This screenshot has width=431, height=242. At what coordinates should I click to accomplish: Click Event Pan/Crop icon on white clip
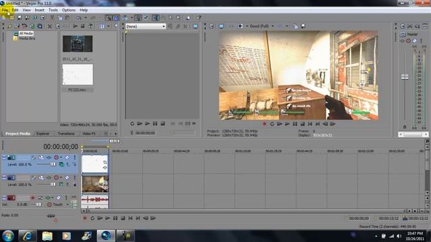tap(105, 163)
